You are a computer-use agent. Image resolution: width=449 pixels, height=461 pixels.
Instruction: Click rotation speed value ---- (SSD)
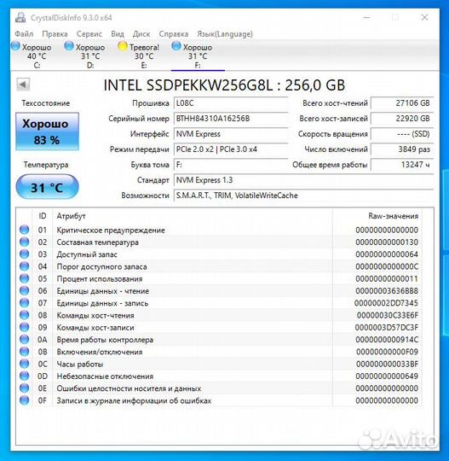402,134
